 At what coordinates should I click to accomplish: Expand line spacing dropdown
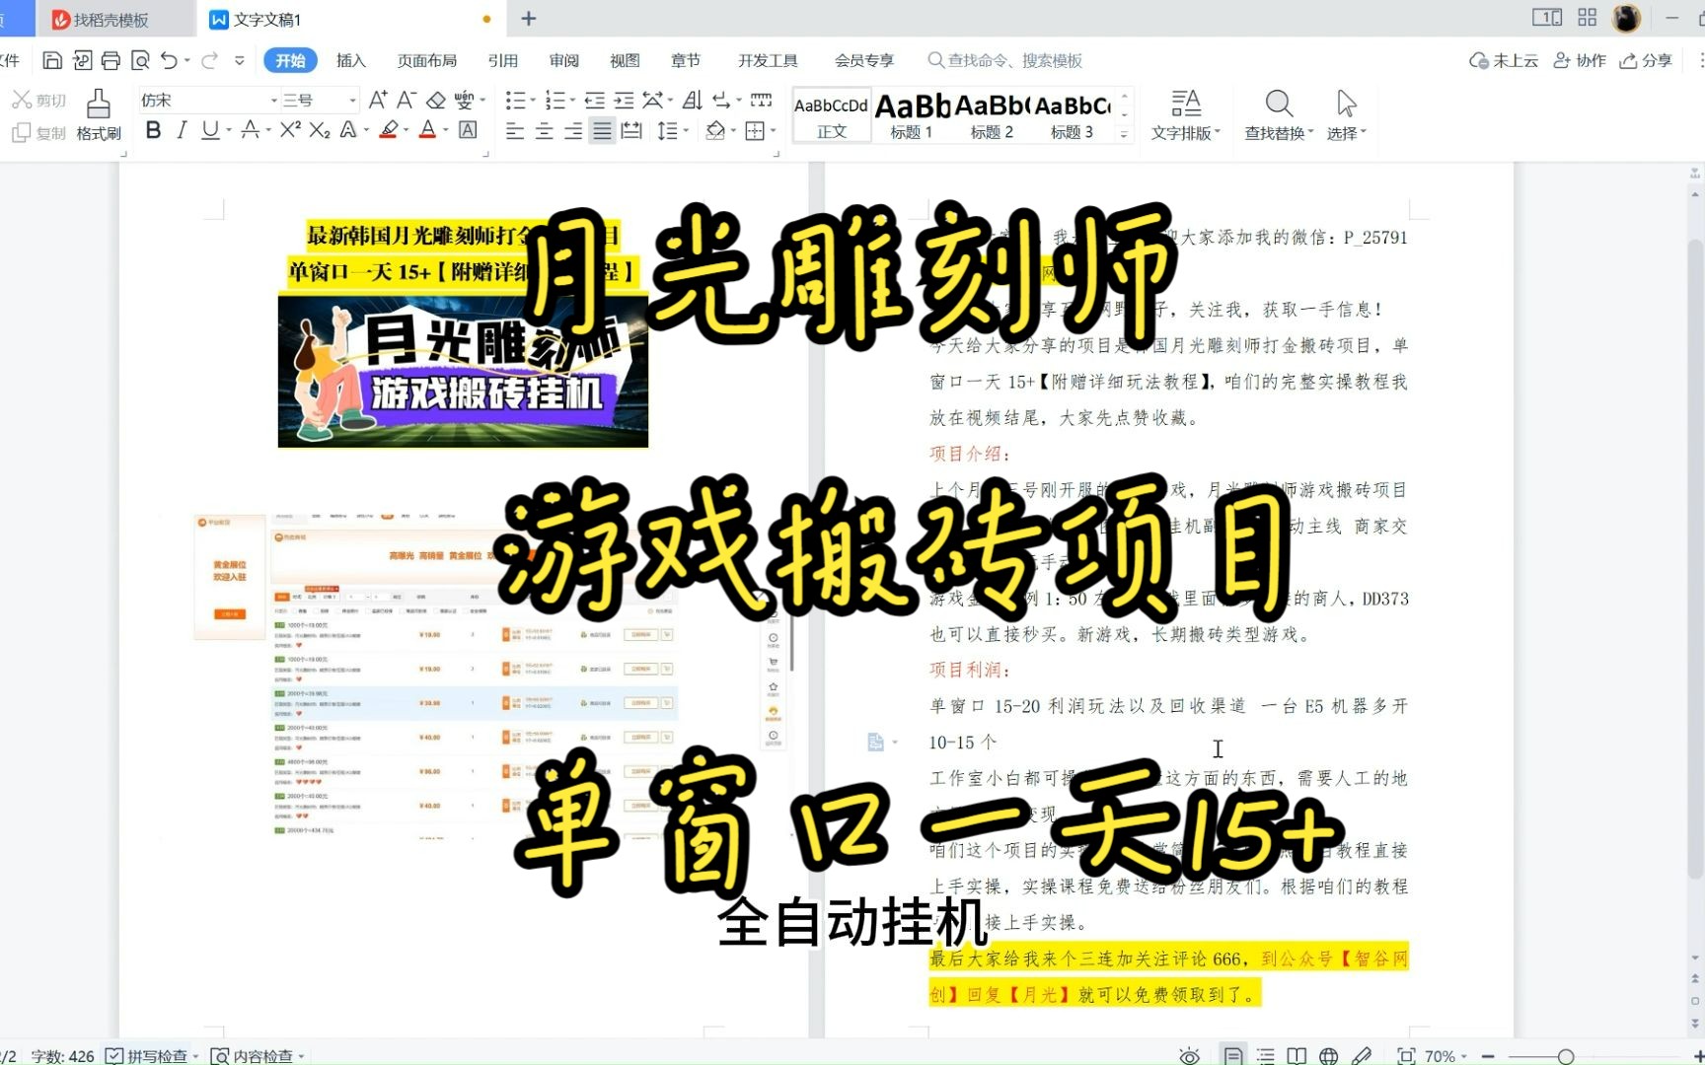687,130
